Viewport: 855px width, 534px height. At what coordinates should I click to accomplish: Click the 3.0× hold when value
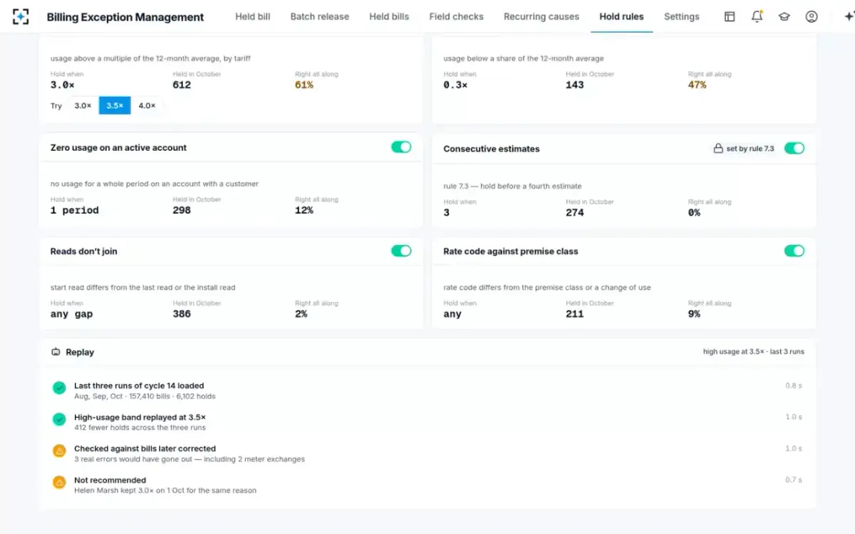point(63,85)
